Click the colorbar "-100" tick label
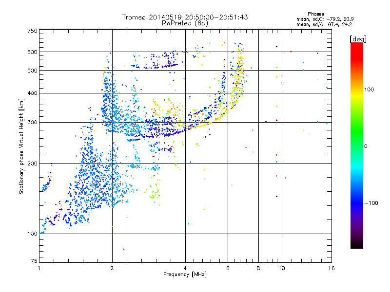 [371, 203]
